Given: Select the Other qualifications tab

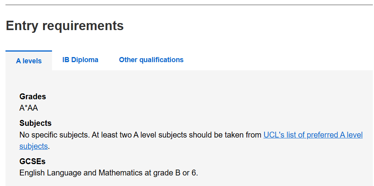Looking at the screenshot, I should coord(151,60).
